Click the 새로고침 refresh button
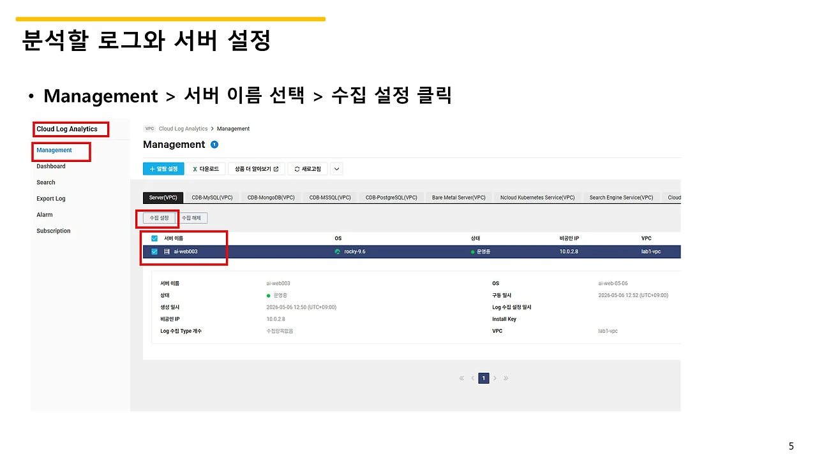This screenshot has height=459, width=817. coord(308,169)
